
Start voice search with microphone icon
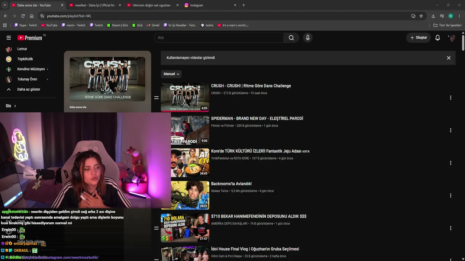308,38
